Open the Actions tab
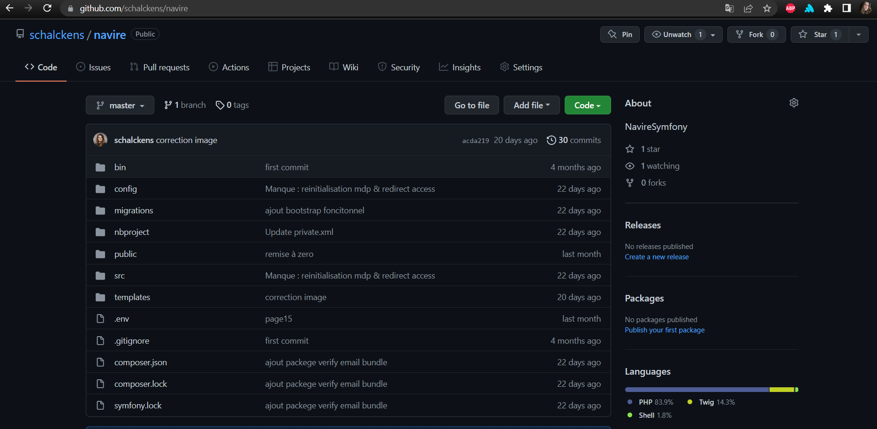877x429 pixels. pyautogui.click(x=229, y=67)
